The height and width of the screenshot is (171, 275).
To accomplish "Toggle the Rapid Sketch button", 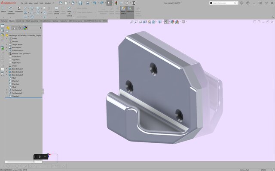I will point(123,10).
